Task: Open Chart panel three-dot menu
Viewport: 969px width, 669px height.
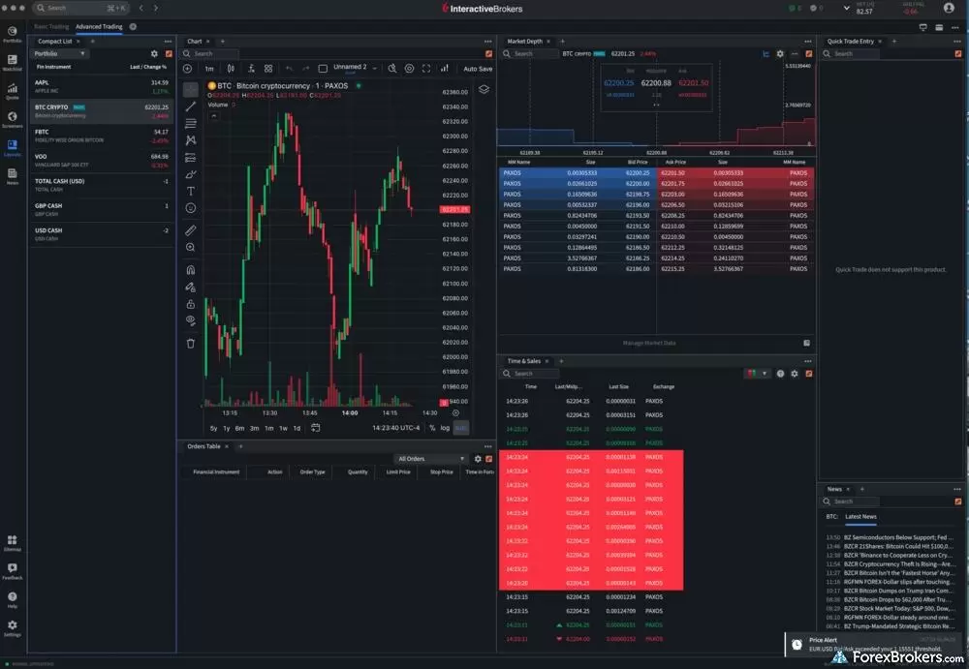Action: (x=488, y=42)
